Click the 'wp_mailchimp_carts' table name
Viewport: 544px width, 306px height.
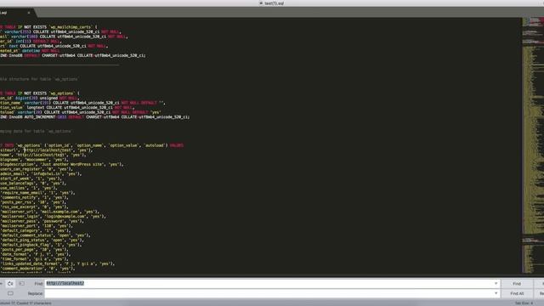coord(71,27)
